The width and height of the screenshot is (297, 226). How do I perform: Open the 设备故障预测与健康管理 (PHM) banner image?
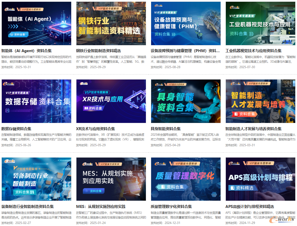[x=186, y=23]
